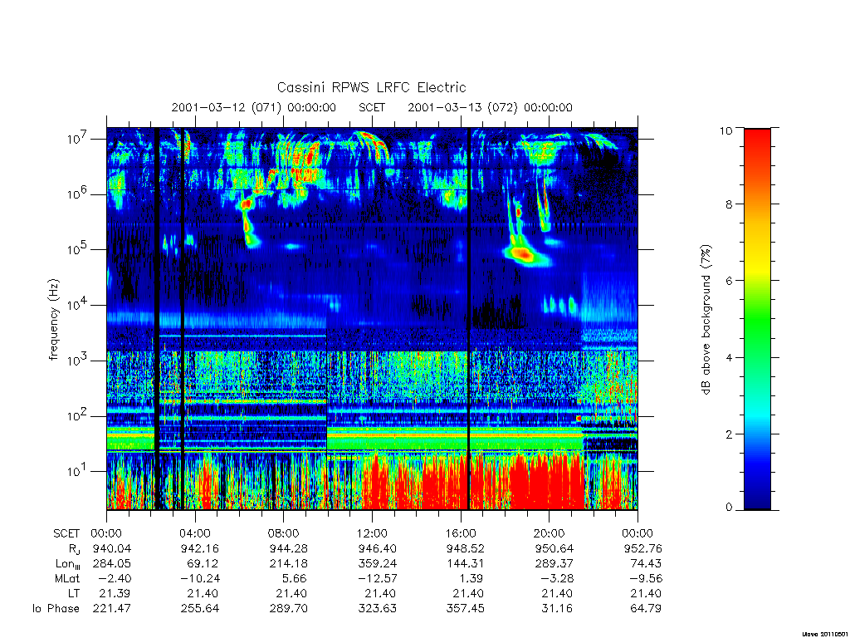
Task: Click the Io Phase value 221.47
Action: pos(112,609)
